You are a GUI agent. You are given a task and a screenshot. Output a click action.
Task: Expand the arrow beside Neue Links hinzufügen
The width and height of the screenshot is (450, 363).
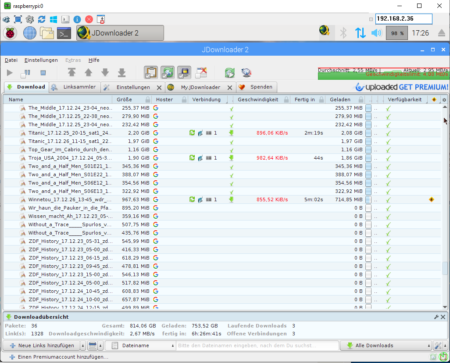point(83,345)
